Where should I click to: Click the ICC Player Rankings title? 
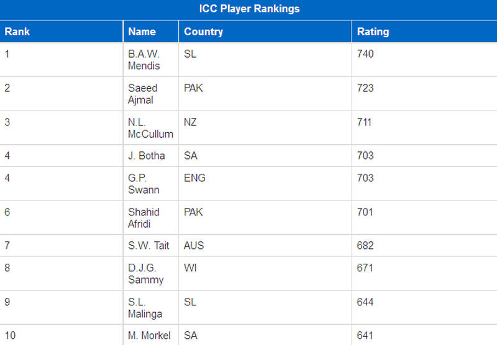click(249, 9)
